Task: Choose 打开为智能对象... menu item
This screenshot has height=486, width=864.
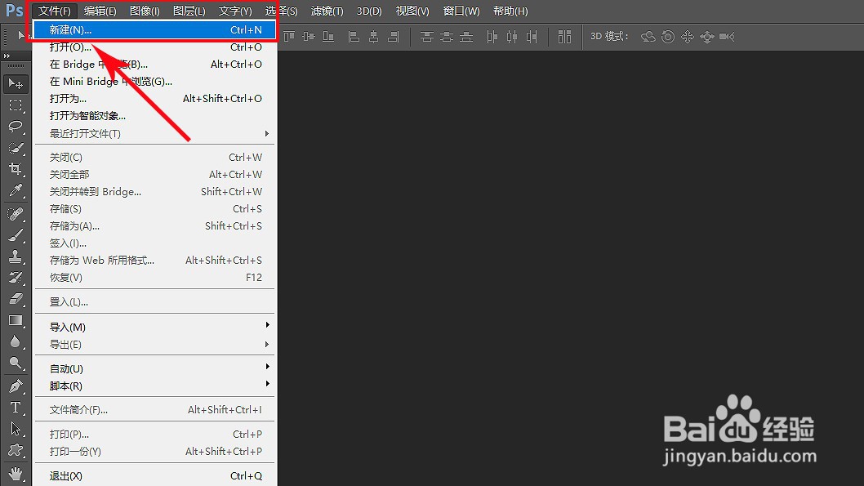Action: [x=155, y=115]
